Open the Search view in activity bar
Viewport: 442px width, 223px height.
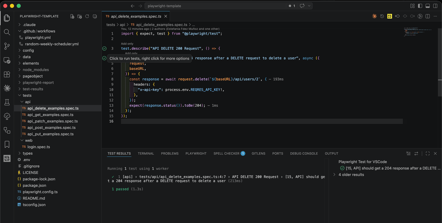pyautogui.click(x=7, y=32)
